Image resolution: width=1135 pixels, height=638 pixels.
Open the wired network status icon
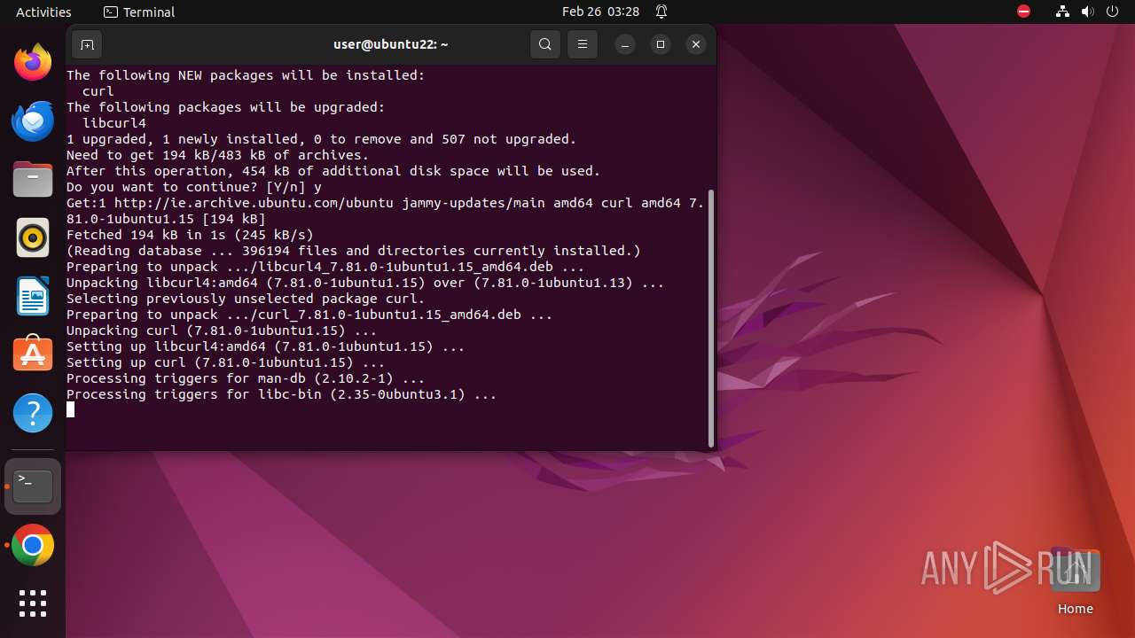click(x=1062, y=12)
